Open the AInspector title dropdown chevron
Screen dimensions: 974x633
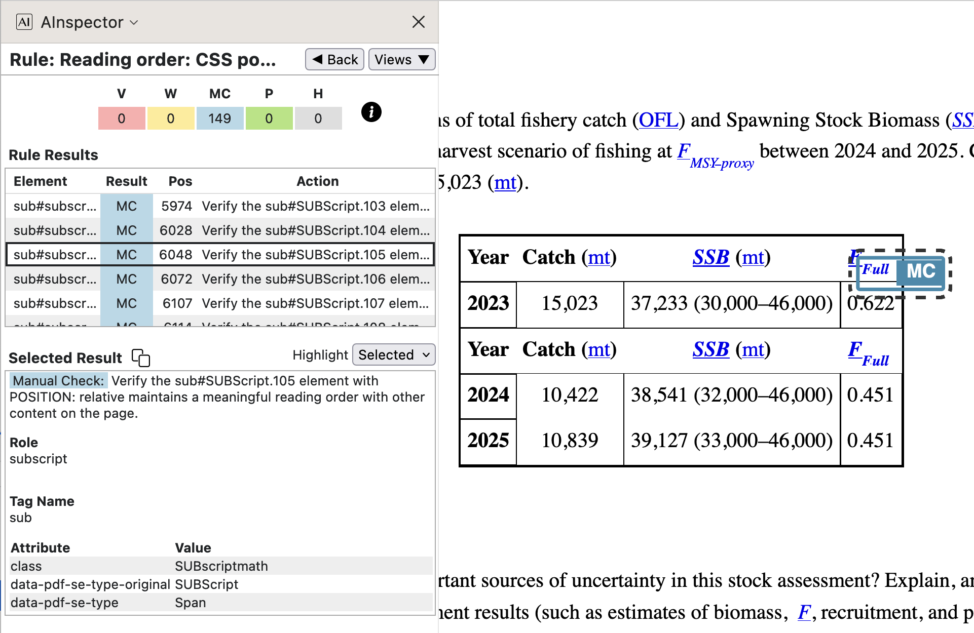point(134,22)
